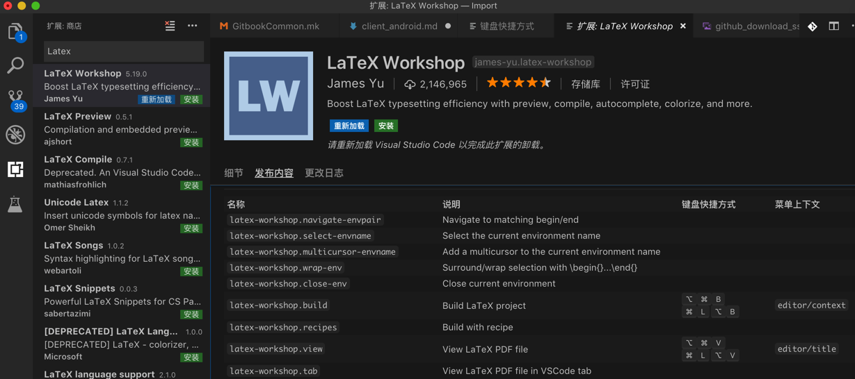Image resolution: width=855 pixels, height=379 pixels.
Task: Click the editor/context menu context entry
Action: click(x=812, y=305)
